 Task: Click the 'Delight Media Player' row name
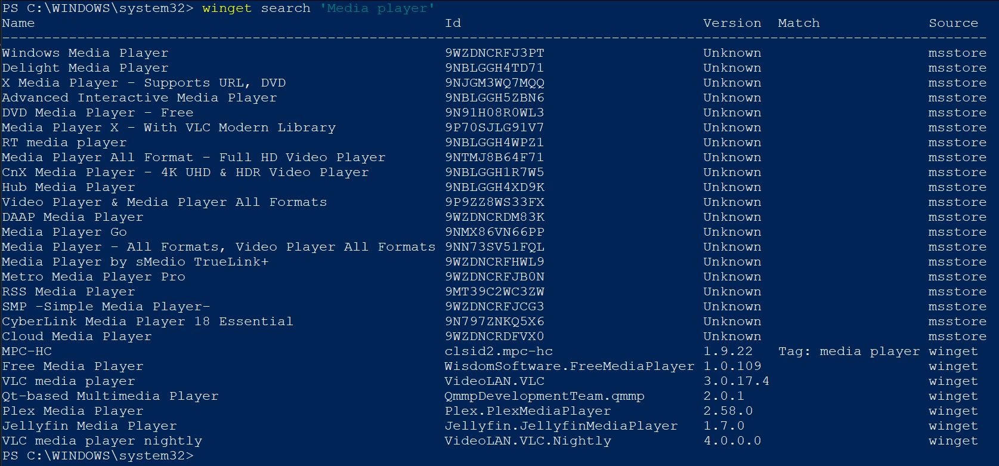coord(85,68)
